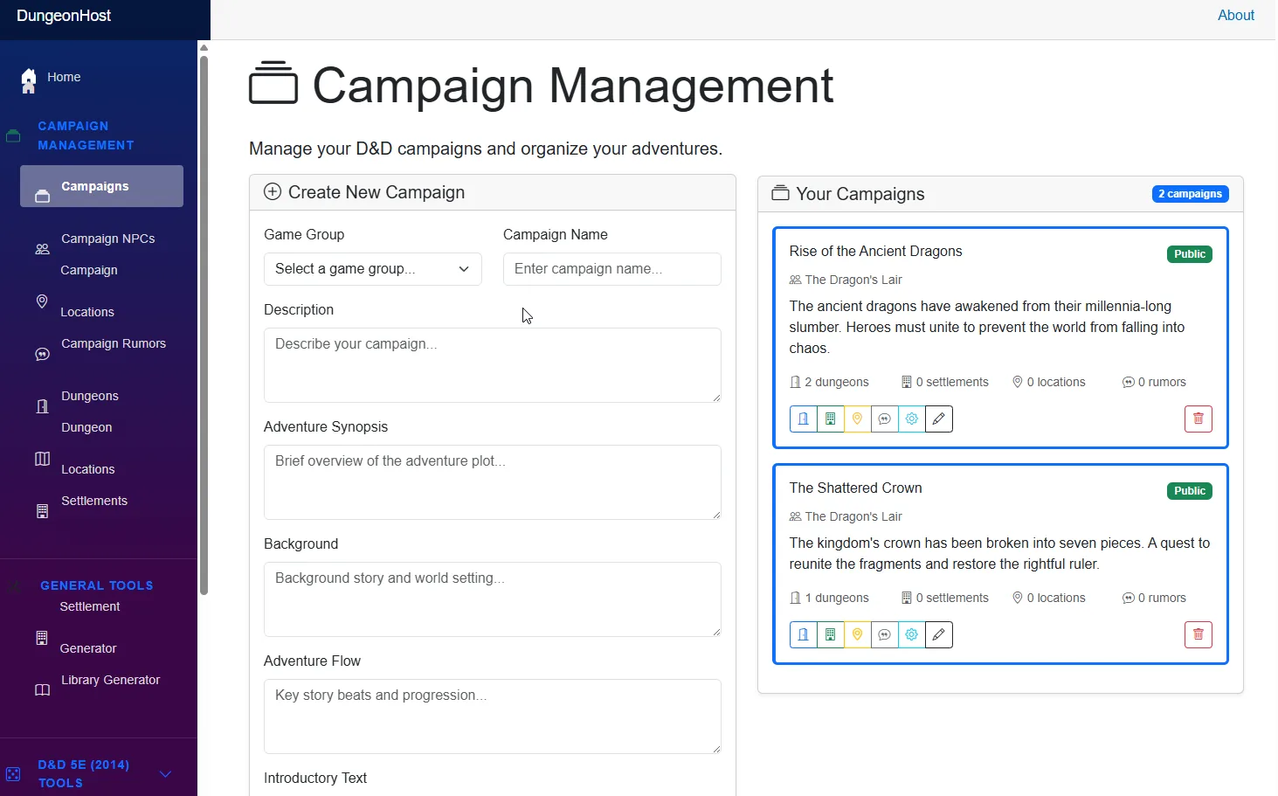Open rumors button on Rise of Ancient Dragons
1278x796 pixels.
(884, 419)
